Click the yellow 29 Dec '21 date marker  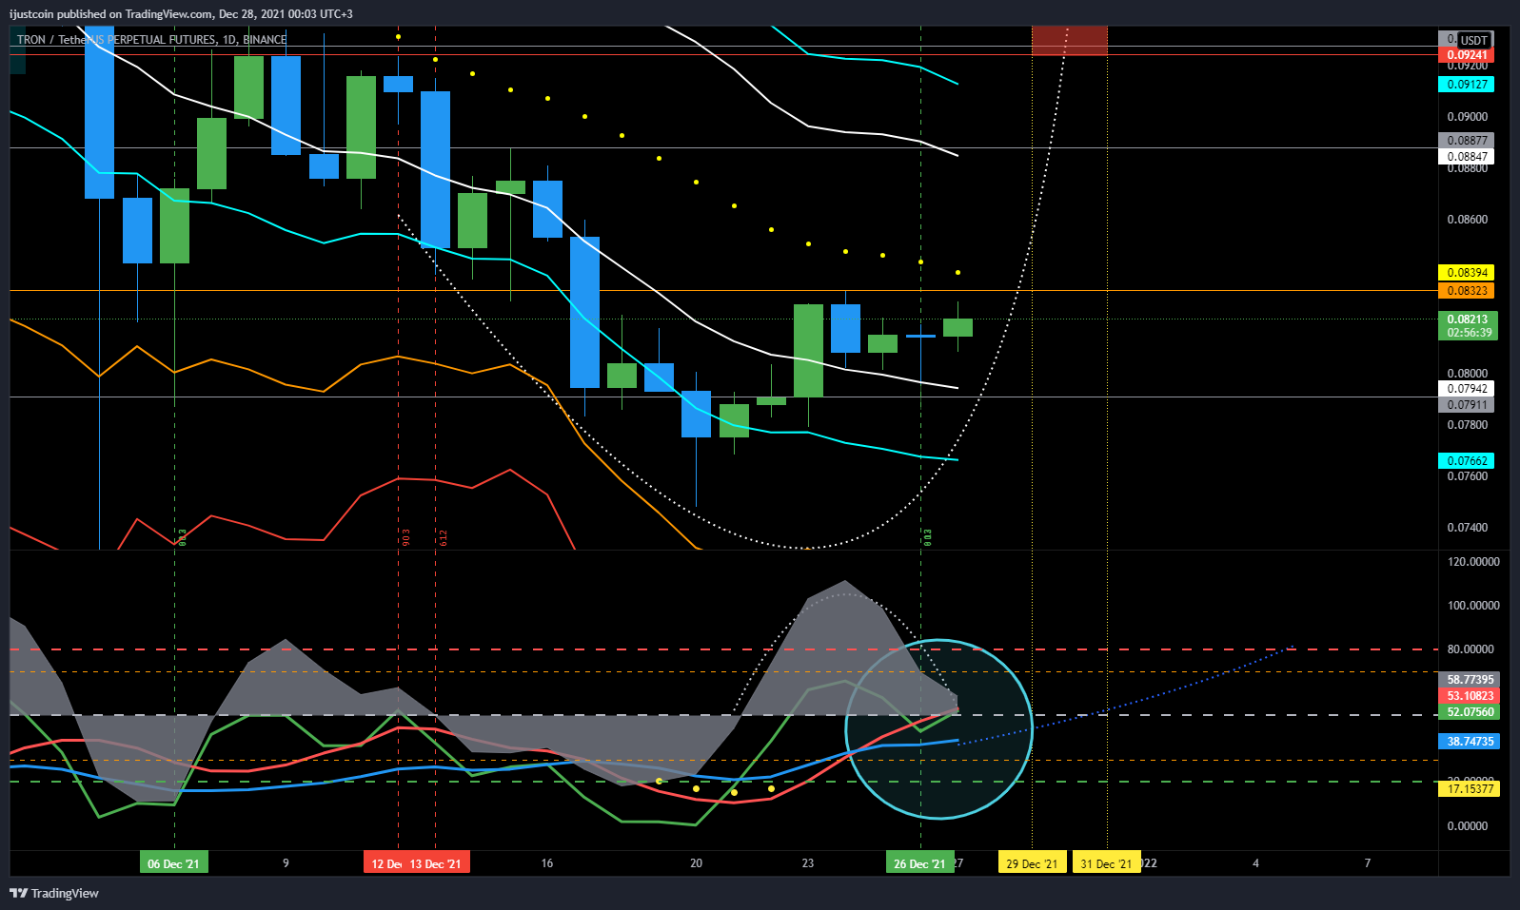pyautogui.click(x=1032, y=863)
